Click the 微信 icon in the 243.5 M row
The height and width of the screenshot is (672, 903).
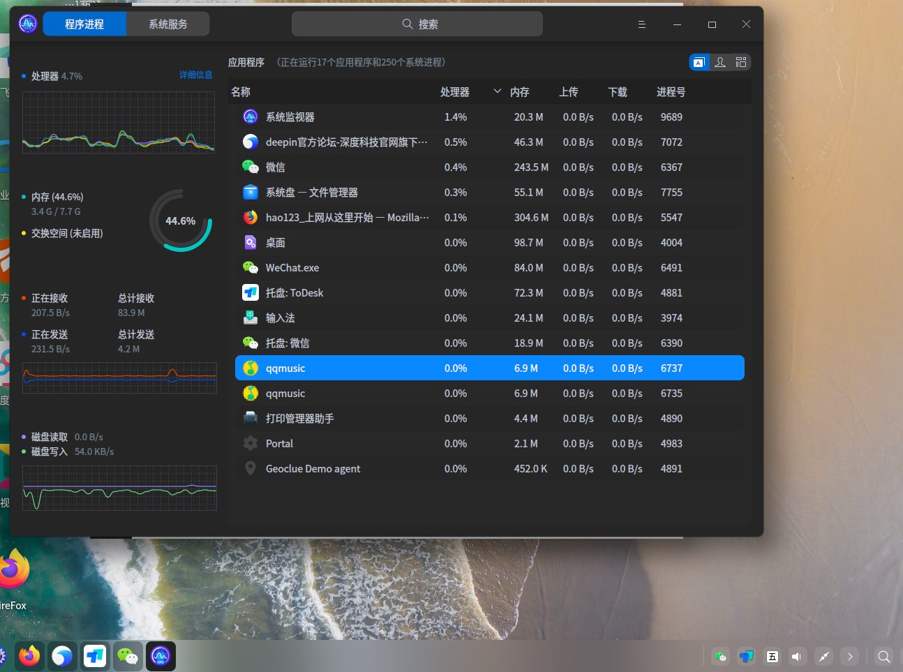[251, 167]
